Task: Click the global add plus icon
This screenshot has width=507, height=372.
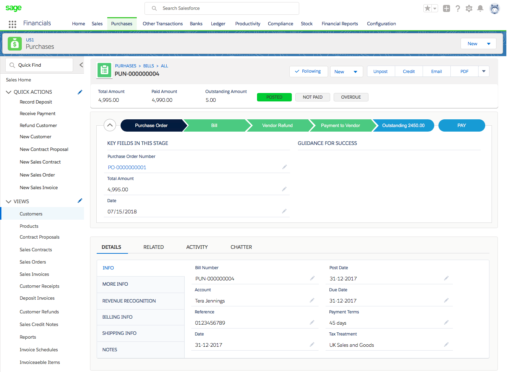Action: click(x=447, y=8)
